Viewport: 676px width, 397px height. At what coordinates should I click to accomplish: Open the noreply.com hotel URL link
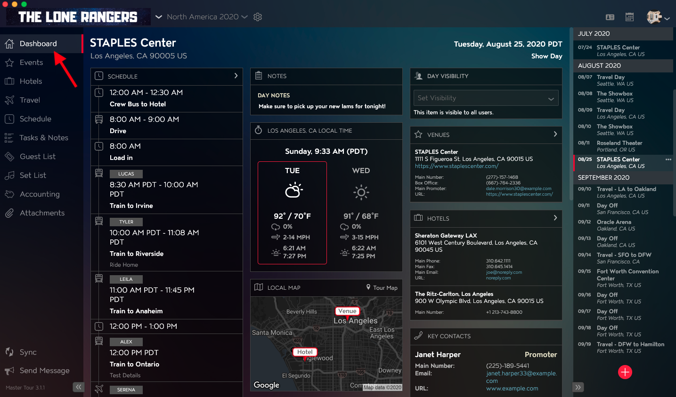[498, 278]
